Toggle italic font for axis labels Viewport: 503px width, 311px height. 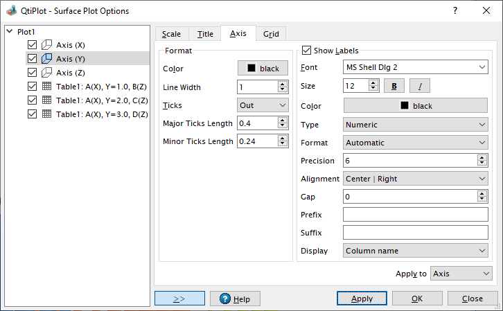tap(419, 86)
